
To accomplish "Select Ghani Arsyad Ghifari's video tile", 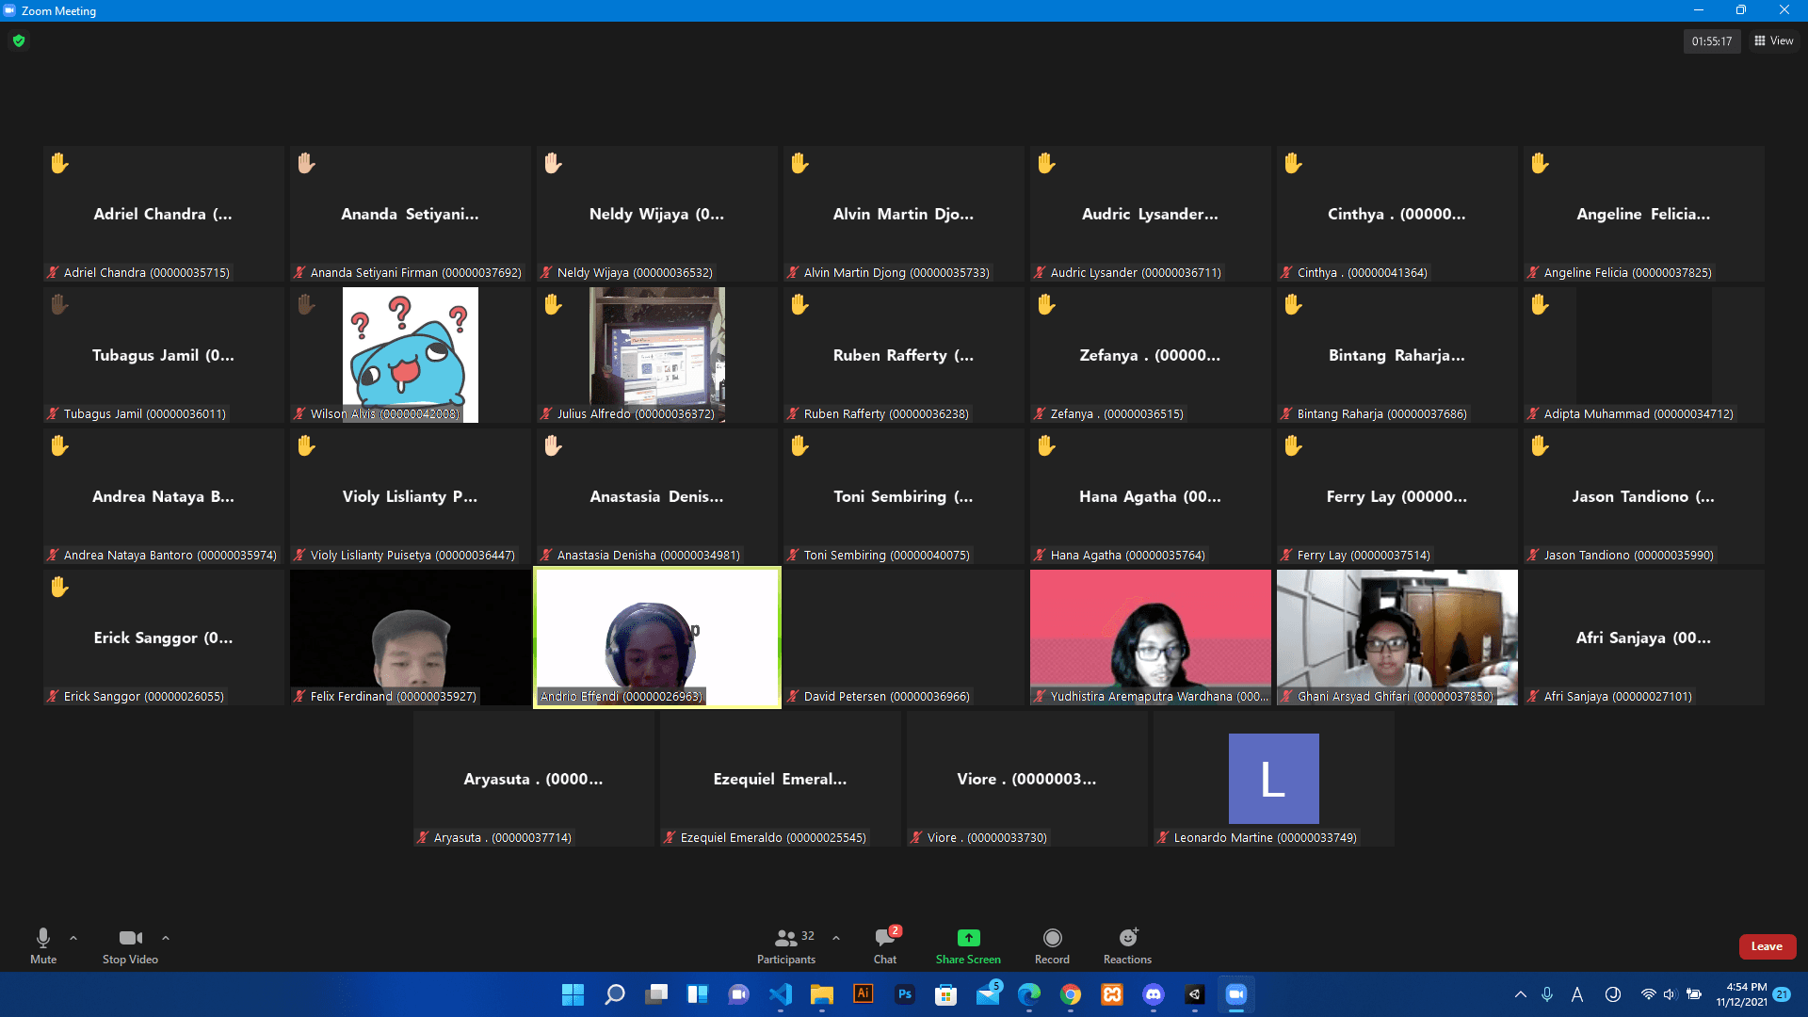I will 1396,637.
